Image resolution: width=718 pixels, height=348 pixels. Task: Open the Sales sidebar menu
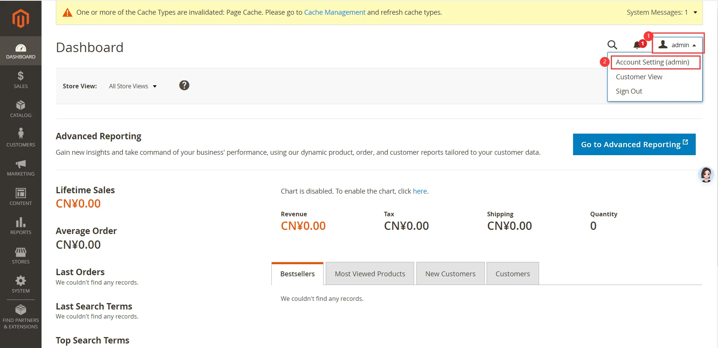coord(20,80)
